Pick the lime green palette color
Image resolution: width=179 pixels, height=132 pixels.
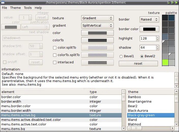(x=165, y=62)
